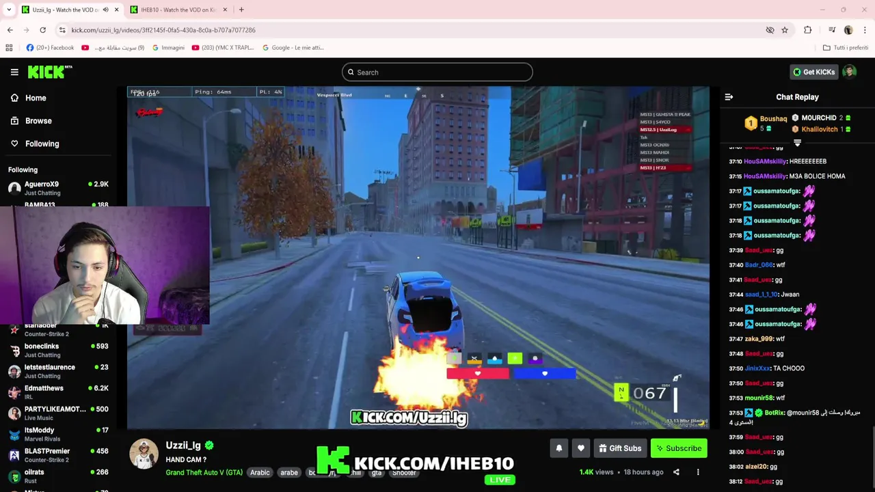Reload the page
This screenshot has height=492, width=875.
point(42,30)
